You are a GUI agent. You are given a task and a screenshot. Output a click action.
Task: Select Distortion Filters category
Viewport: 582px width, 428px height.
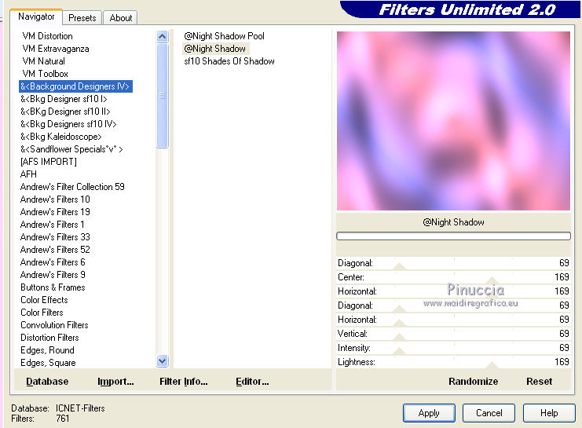point(49,338)
